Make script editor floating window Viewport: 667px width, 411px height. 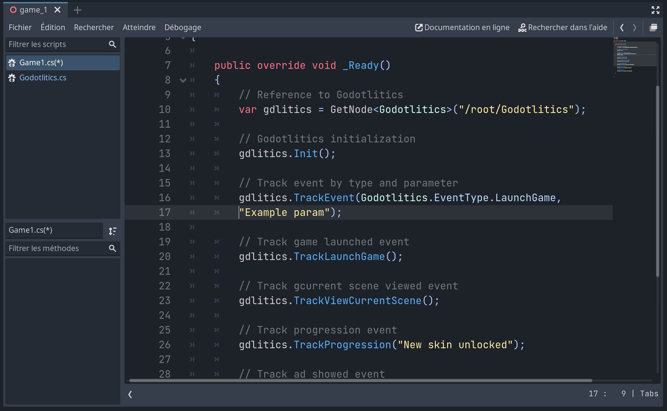(654, 27)
